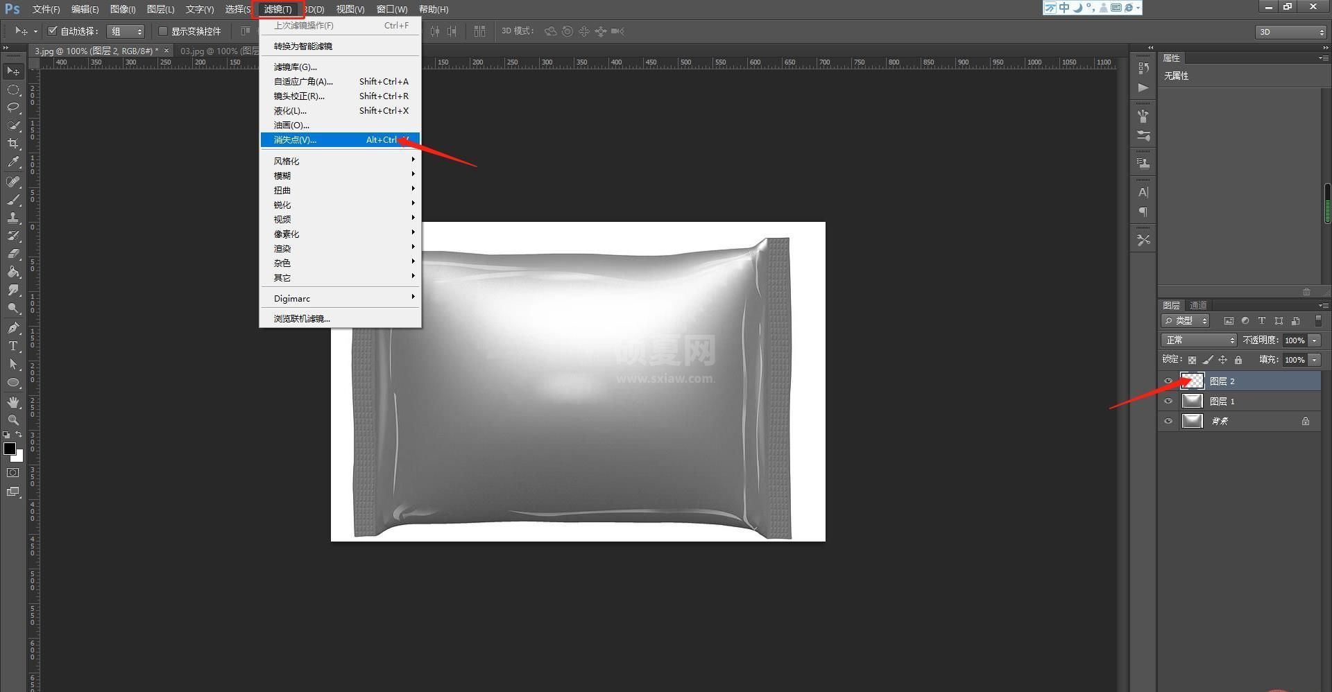Open the 文件(F) menu
The height and width of the screenshot is (692, 1332).
[46, 9]
